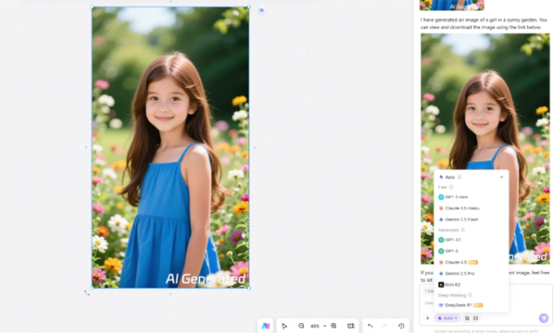Image resolution: width=557 pixels, height=333 pixels.
Task: Choose the Auto model option
Action: tap(471, 177)
